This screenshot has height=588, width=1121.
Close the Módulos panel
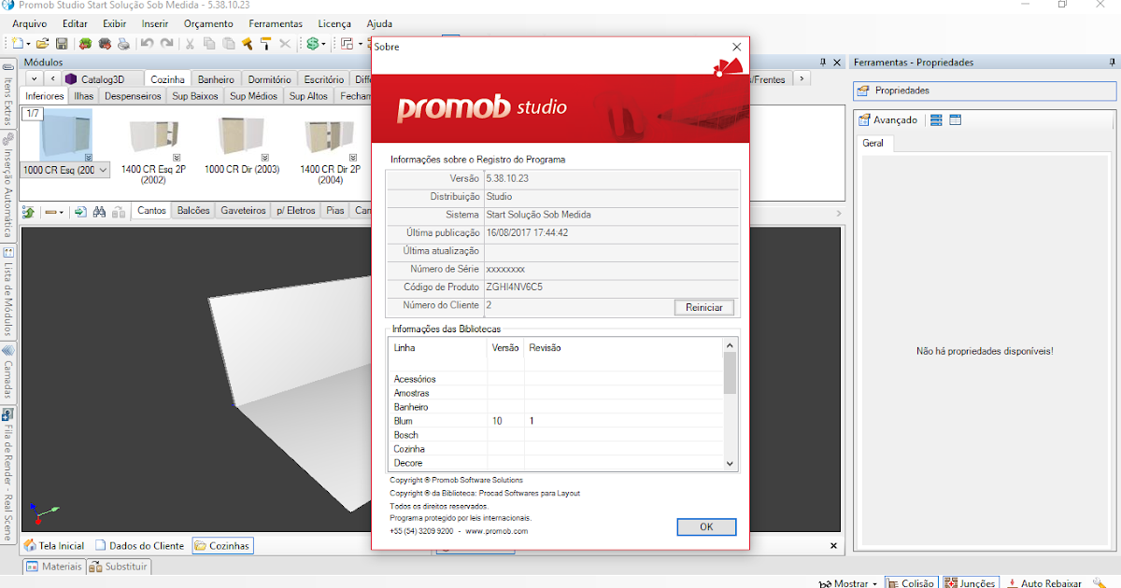coord(838,62)
